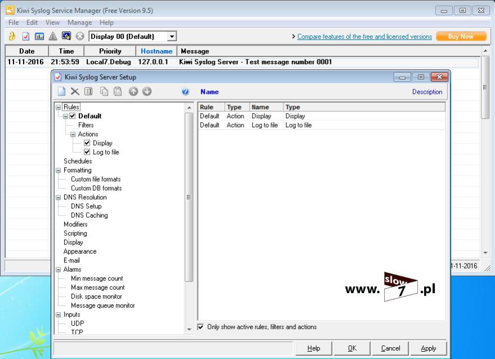Click the padlock icon in main toolbar
Image resolution: width=495 pixels, height=359 pixels.
point(12,37)
